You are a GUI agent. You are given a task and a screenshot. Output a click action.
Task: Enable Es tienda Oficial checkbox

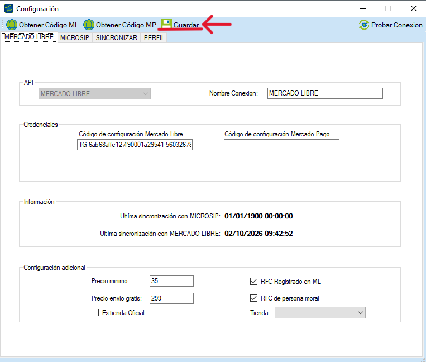click(x=95, y=312)
